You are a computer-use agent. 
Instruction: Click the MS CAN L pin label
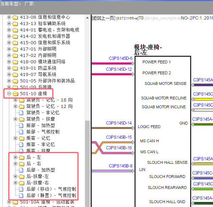tap(149, 152)
